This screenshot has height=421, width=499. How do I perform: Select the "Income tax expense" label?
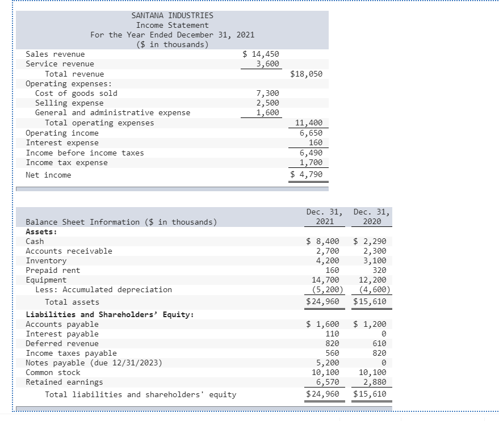click(x=66, y=163)
